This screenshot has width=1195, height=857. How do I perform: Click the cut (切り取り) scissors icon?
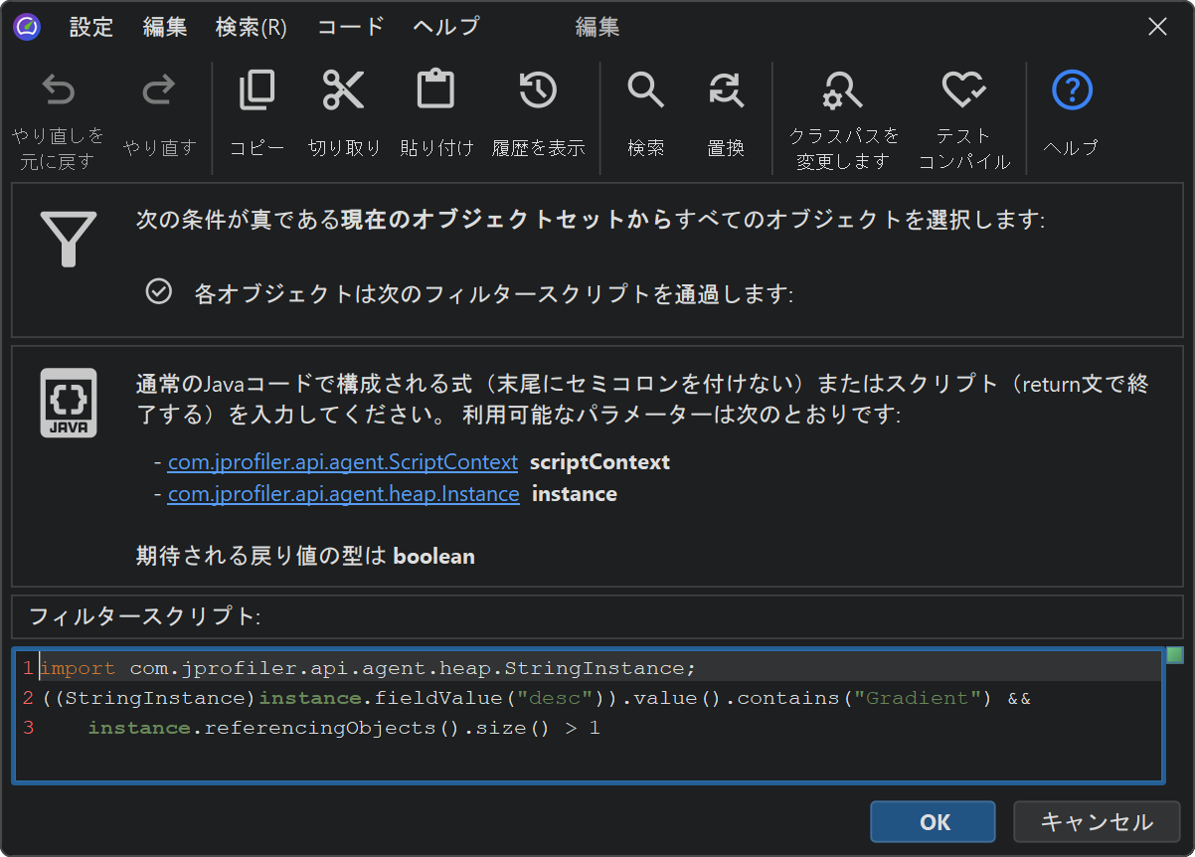[x=344, y=91]
